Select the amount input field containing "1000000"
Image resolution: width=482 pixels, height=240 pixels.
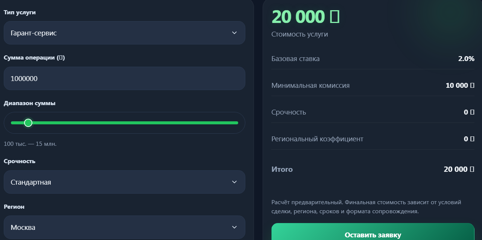(124, 78)
